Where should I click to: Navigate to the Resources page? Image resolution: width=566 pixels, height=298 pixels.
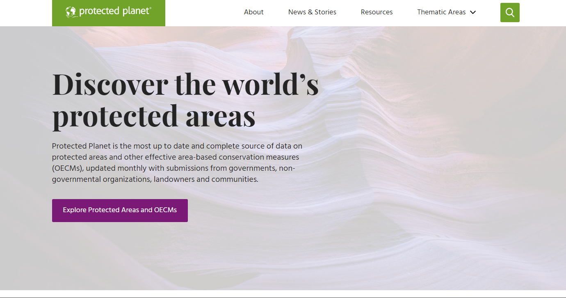pyautogui.click(x=377, y=12)
